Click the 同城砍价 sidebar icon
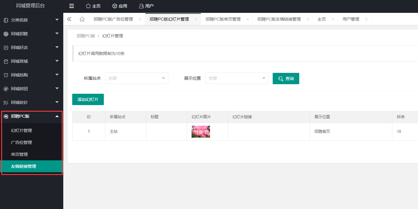Viewport: 418px width, 209px height. (x=6, y=102)
